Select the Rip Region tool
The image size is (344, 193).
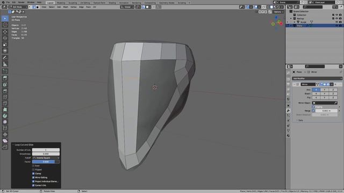point(5,147)
